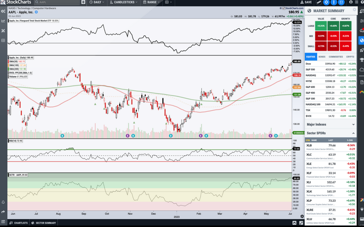Click the SAVE chart button
The image size is (364, 227).
pyautogui.click(x=306, y=2)
